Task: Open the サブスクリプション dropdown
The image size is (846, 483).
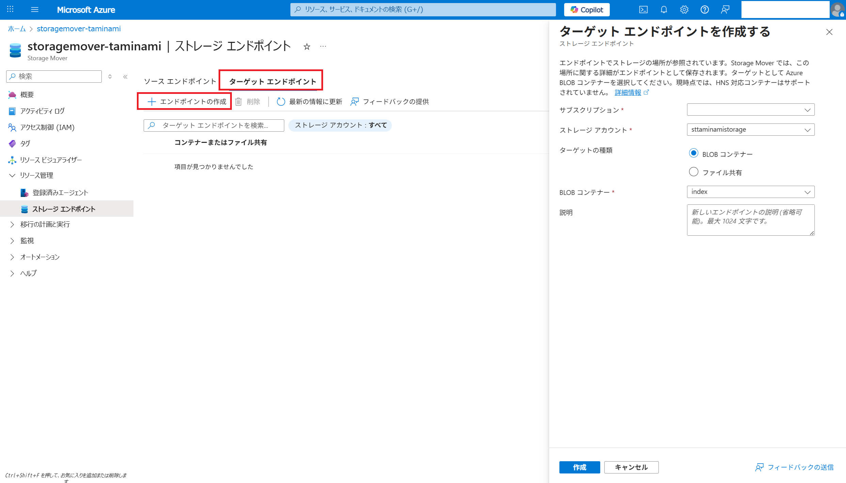Action: pyautogui.click(x=751, y=110)
